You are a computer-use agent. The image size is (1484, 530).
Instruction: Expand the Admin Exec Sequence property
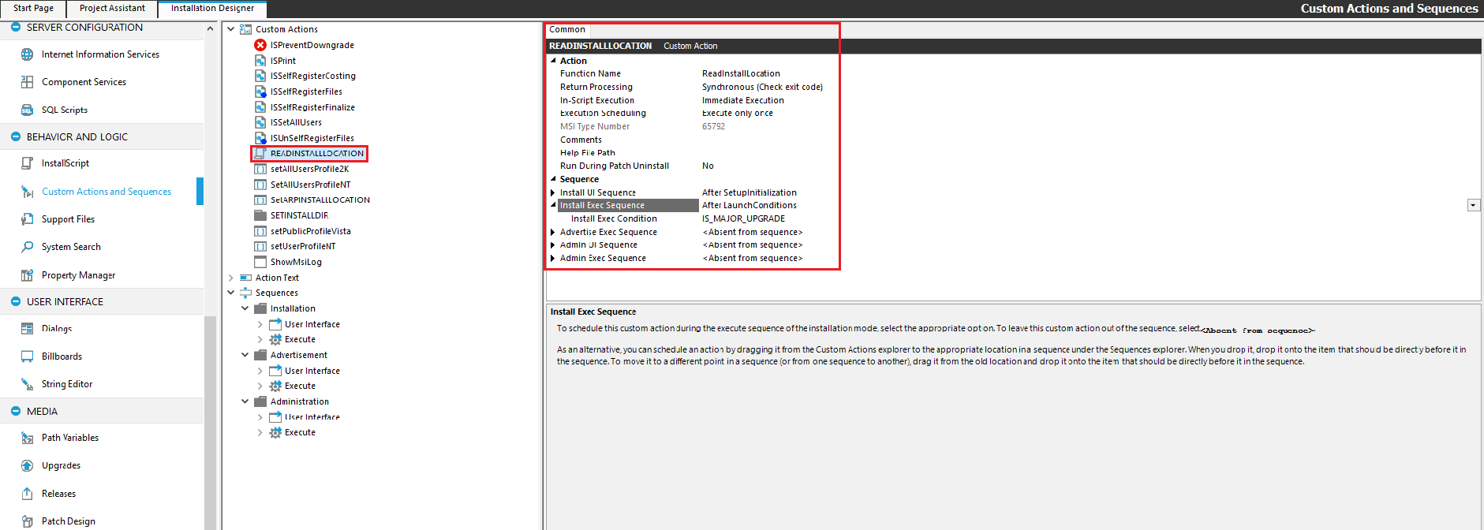[x=553, y=258]
